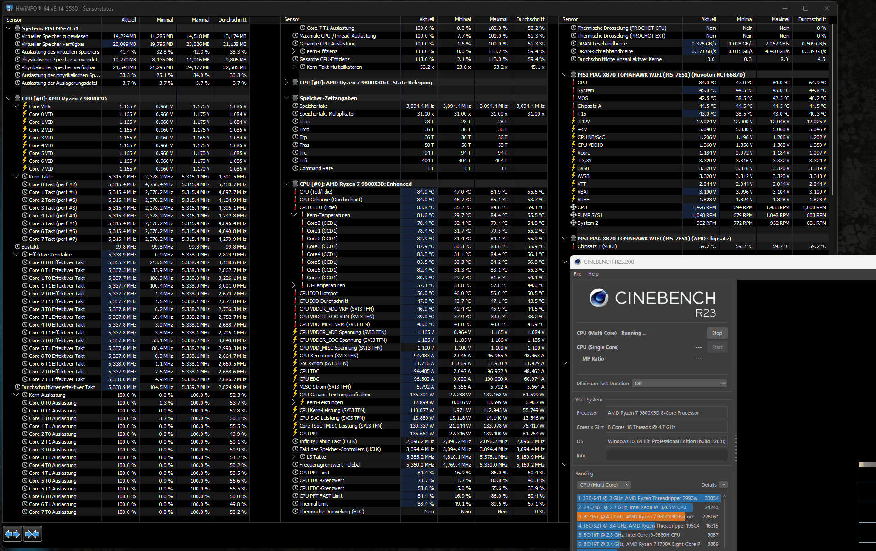The image size is (876, 551).
Task: Open the Details dropdown arrow in Ranking
Action: point(724,485)
